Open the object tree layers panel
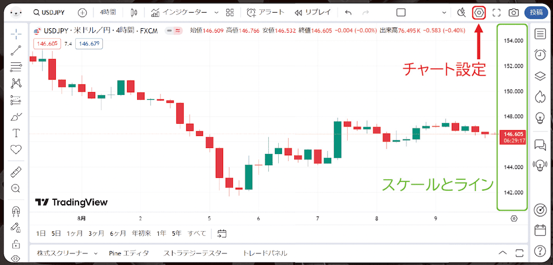The height and width of the screenshot is (265, 553). pyautogui.click(x=540, y=76)
